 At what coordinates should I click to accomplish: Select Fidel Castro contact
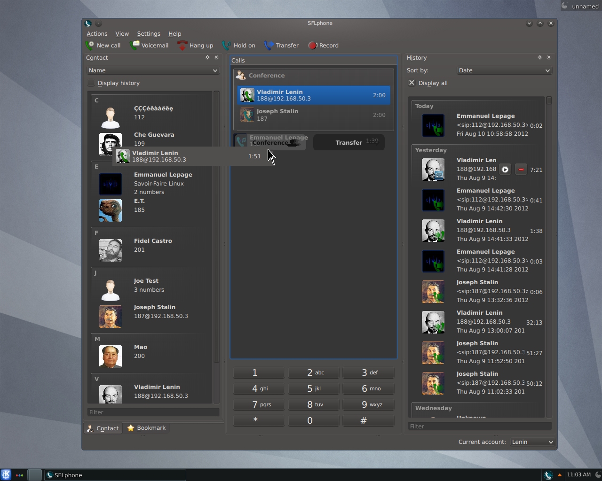tap(151, 250)
